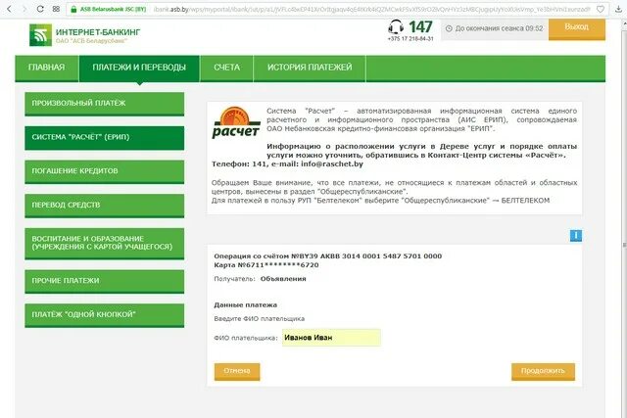The height and width of the screenshot is (418, 627).
Task: Open ПЛАТЁЖ "ОДНОЙ КНОПКОЙ" sidebar item
Action: pyautogui.click(x=105, y=315)
